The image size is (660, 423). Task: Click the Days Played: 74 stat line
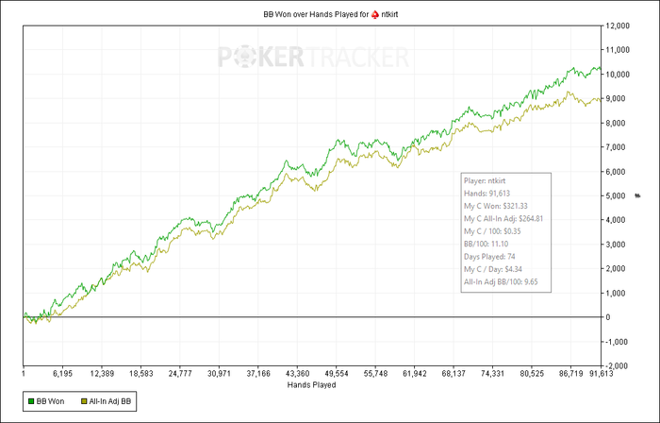click(x=489, y=257)
